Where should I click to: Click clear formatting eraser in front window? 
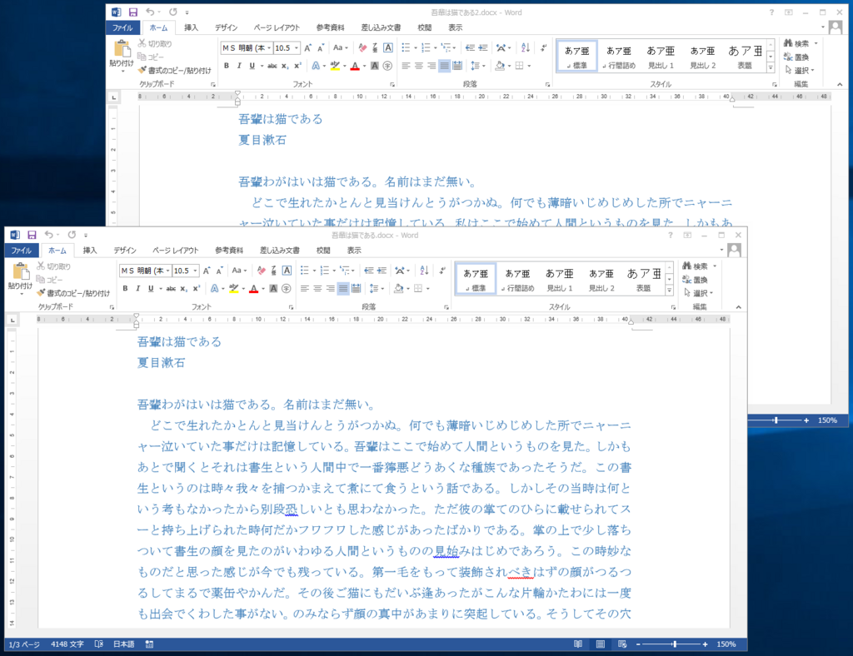262,271
